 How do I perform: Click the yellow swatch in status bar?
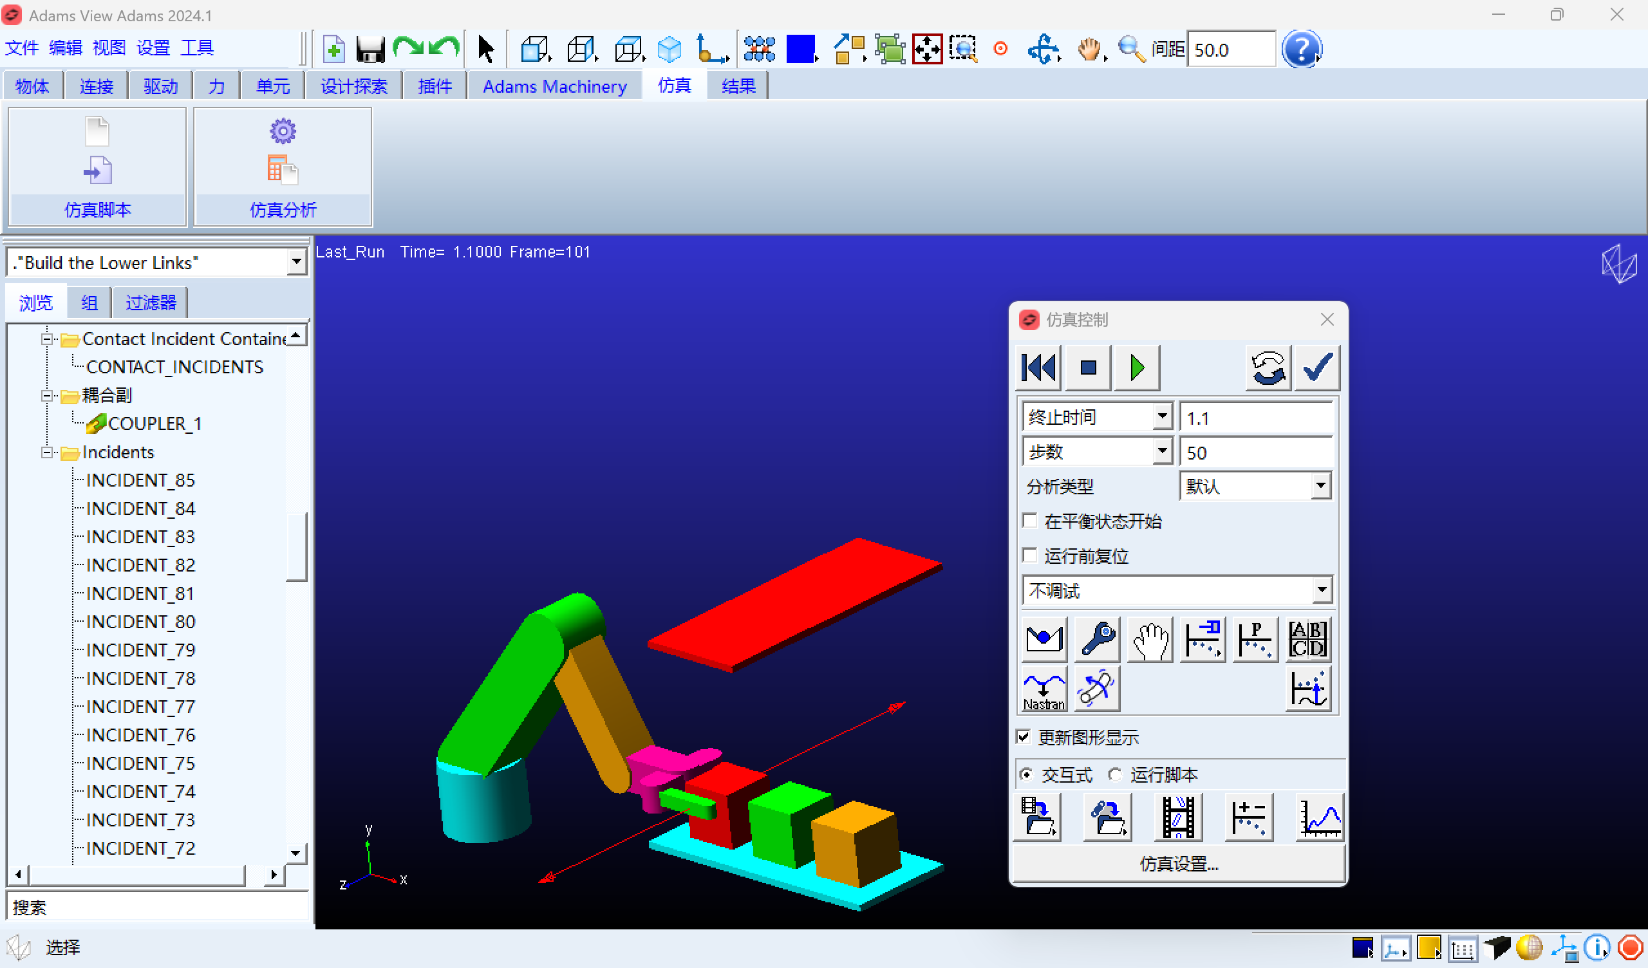[x=1428, y=947]
